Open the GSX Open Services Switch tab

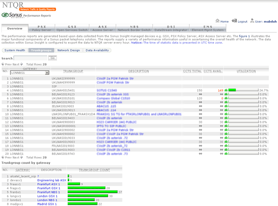pos(72,28)
